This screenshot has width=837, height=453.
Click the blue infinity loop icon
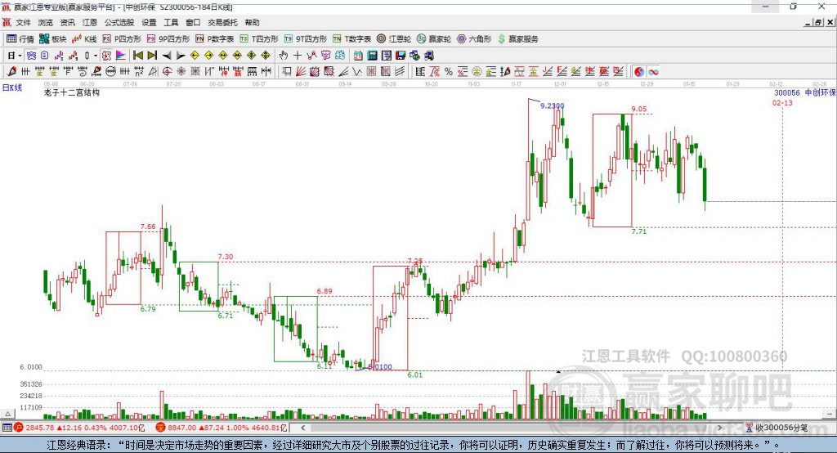point(653,71)
